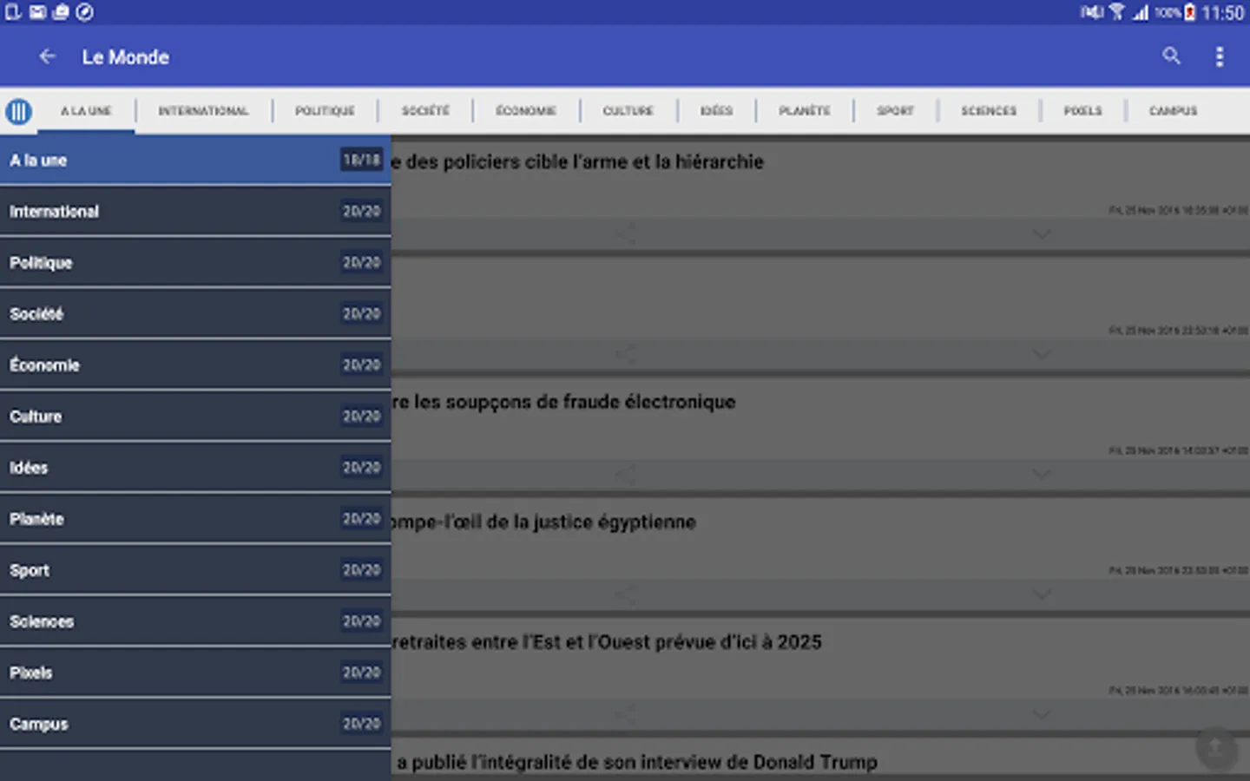Viewport: 1250px width, 781px height.
Task: Choose Culture in the drawer list
Action: pyautogui.click(x=195, y=416)
